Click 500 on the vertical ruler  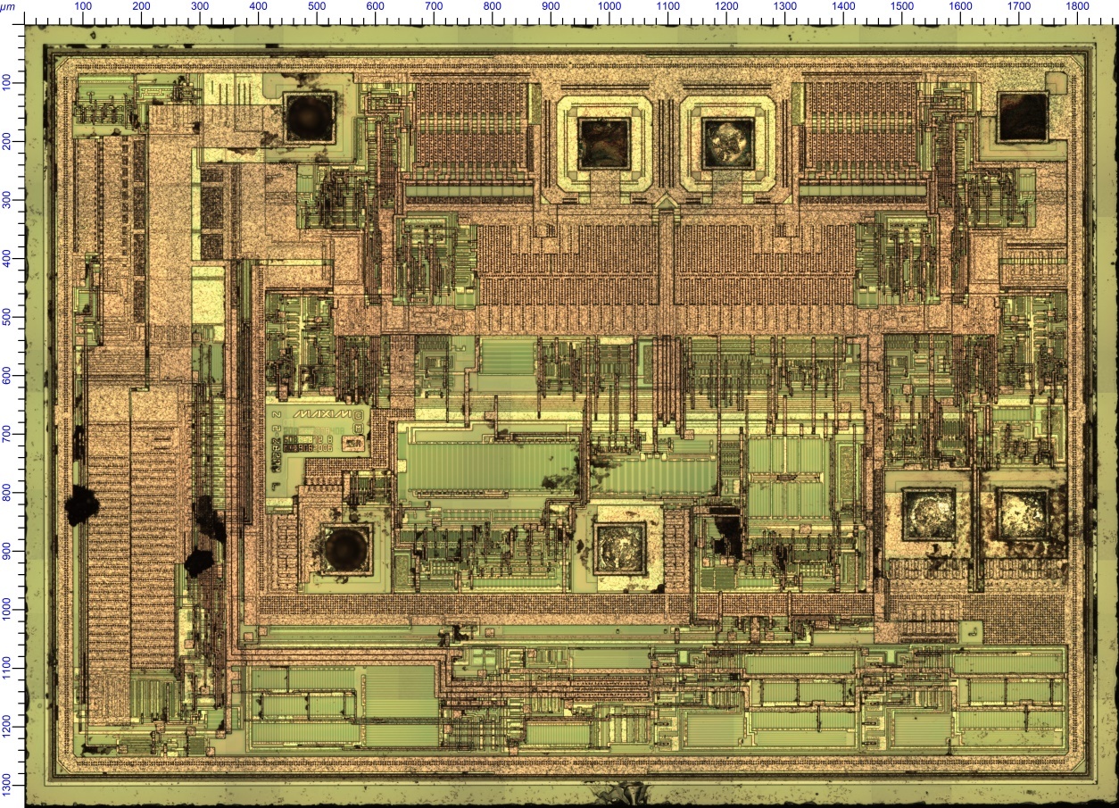tap(6, 316)
